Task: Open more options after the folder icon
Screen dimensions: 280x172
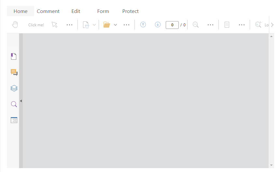Action: pyautogui.click(x=127, y=25)
